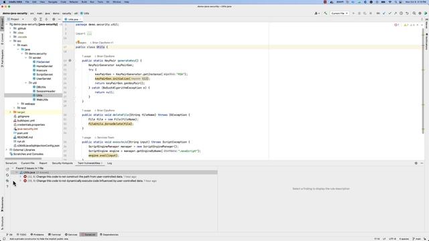This screenshot has width=429, height=241.
Task: Click the Update Project blue arrow icon
Action: (384, 13)
